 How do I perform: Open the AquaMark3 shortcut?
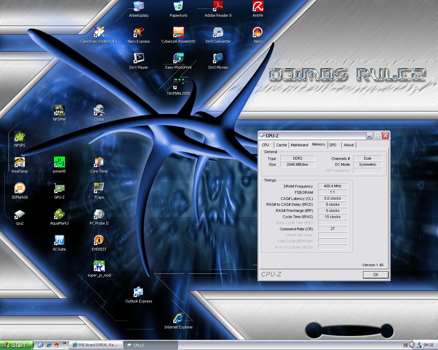tap(59, 217)
